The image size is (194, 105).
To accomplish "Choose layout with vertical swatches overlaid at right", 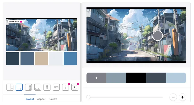I will point(29,87).
